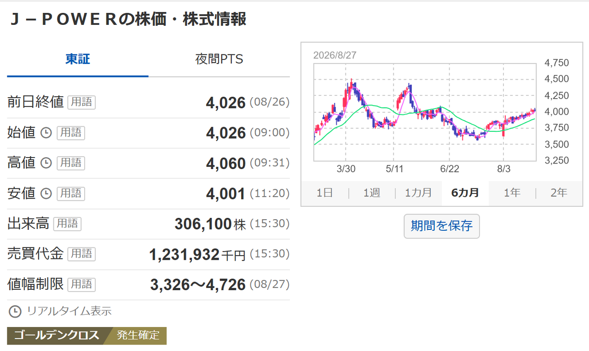Click the clock icon beside 始値
The width and height of the screenshot is (589, 351).
click(46, 133)
